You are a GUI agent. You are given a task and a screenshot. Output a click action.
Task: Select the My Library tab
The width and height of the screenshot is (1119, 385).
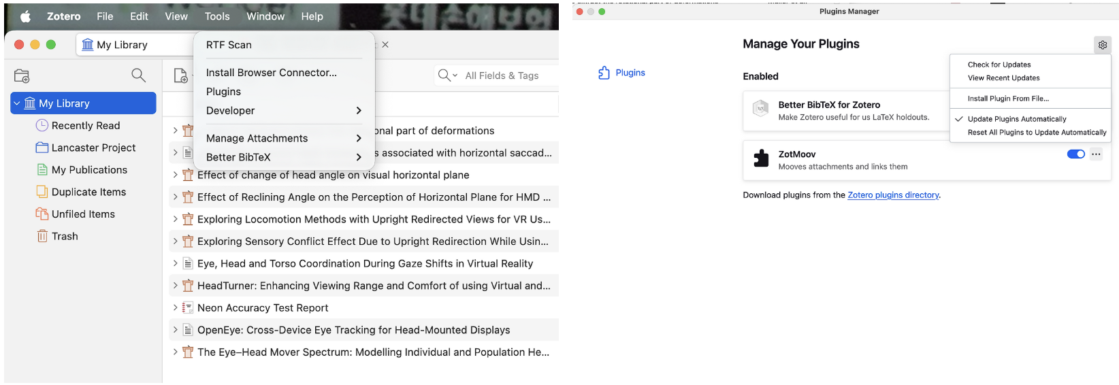135,45
